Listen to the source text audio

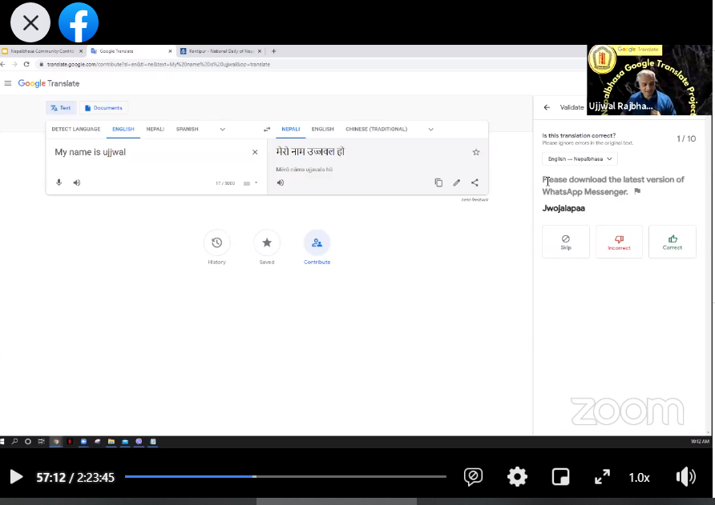[x=77, y=182]
